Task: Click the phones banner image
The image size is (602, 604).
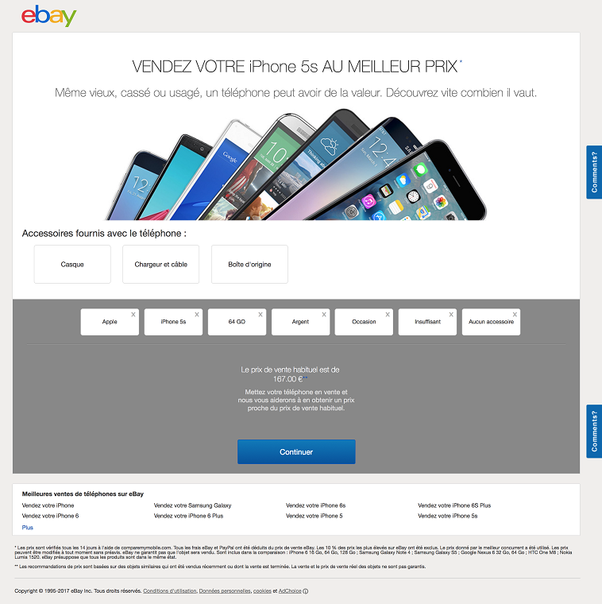Action: coord(295,165)
